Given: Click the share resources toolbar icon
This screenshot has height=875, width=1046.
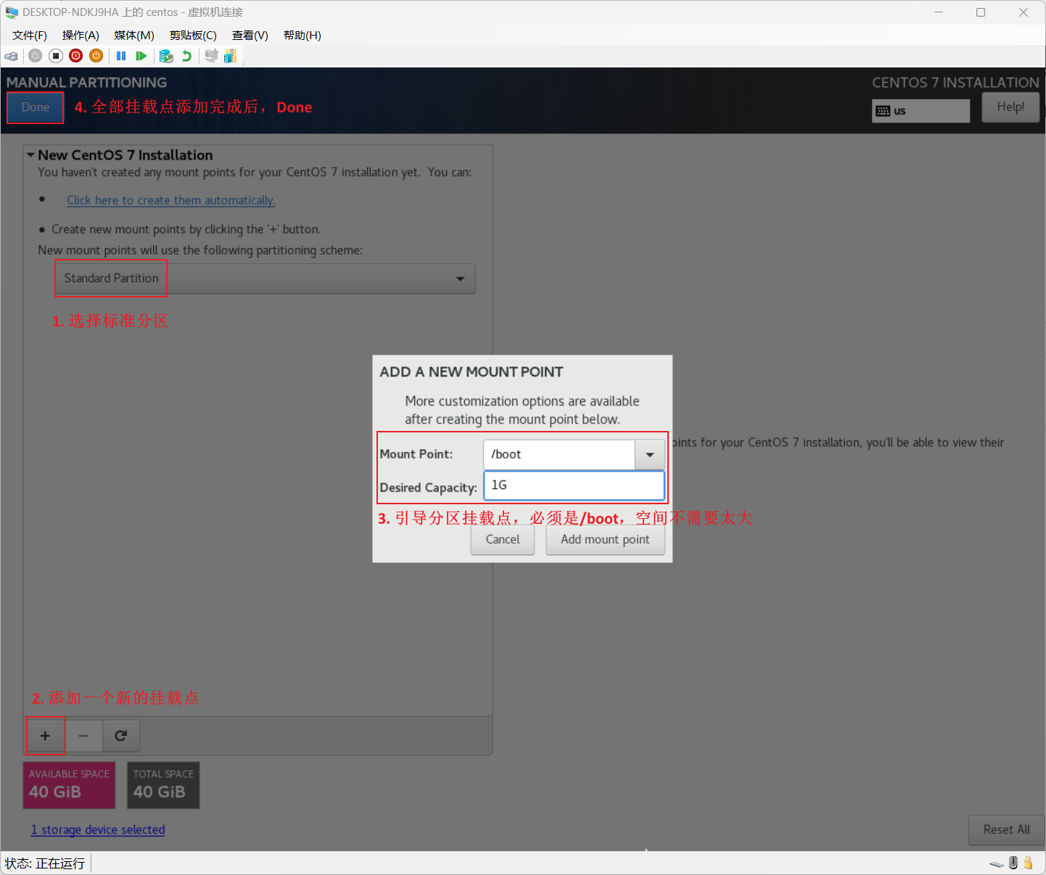Looking at the screenshot, I should 231,56.
